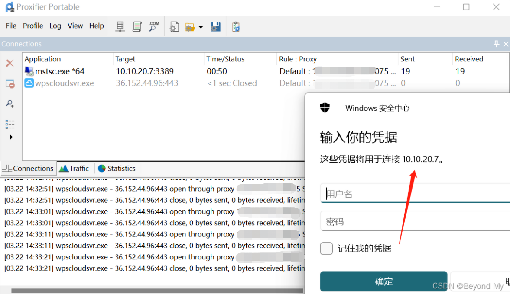
Task: Open Proxification Rules toolbar icon
Action: click(137, 27)
